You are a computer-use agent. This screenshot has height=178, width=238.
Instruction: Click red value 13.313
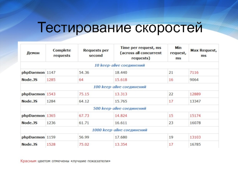coord(121,94)
